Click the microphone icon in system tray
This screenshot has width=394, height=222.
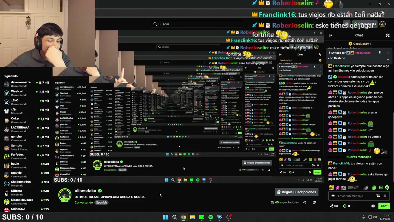(x=364, y=217)
